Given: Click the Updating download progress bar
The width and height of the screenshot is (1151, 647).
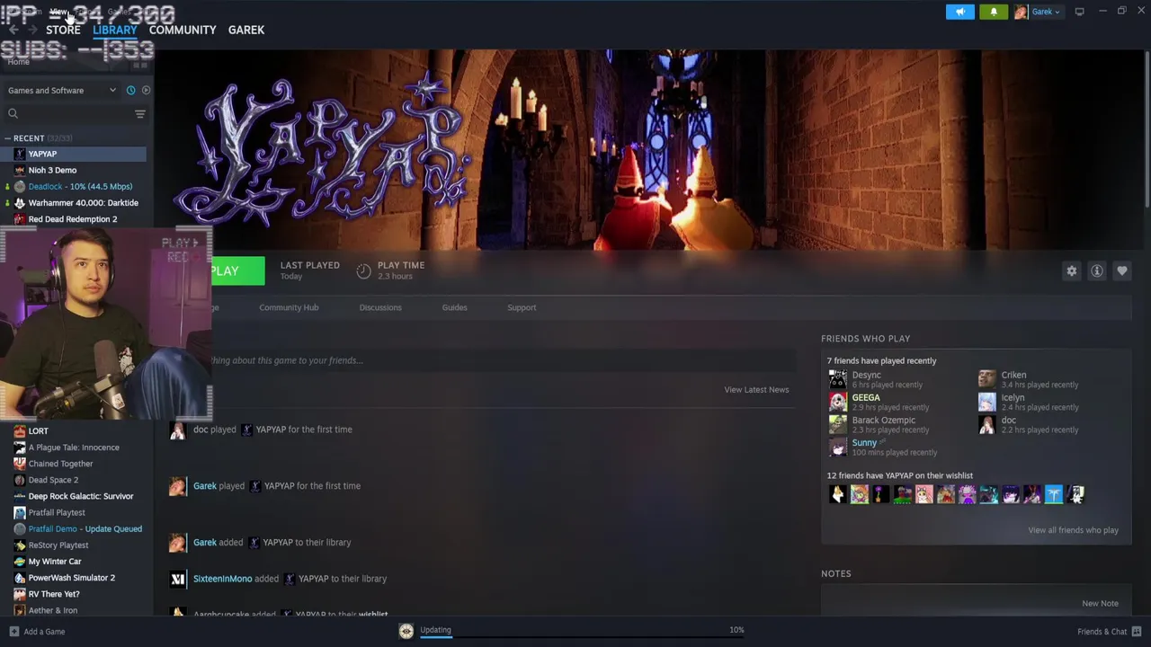Looking at the screenshot, I should point(582,635).
